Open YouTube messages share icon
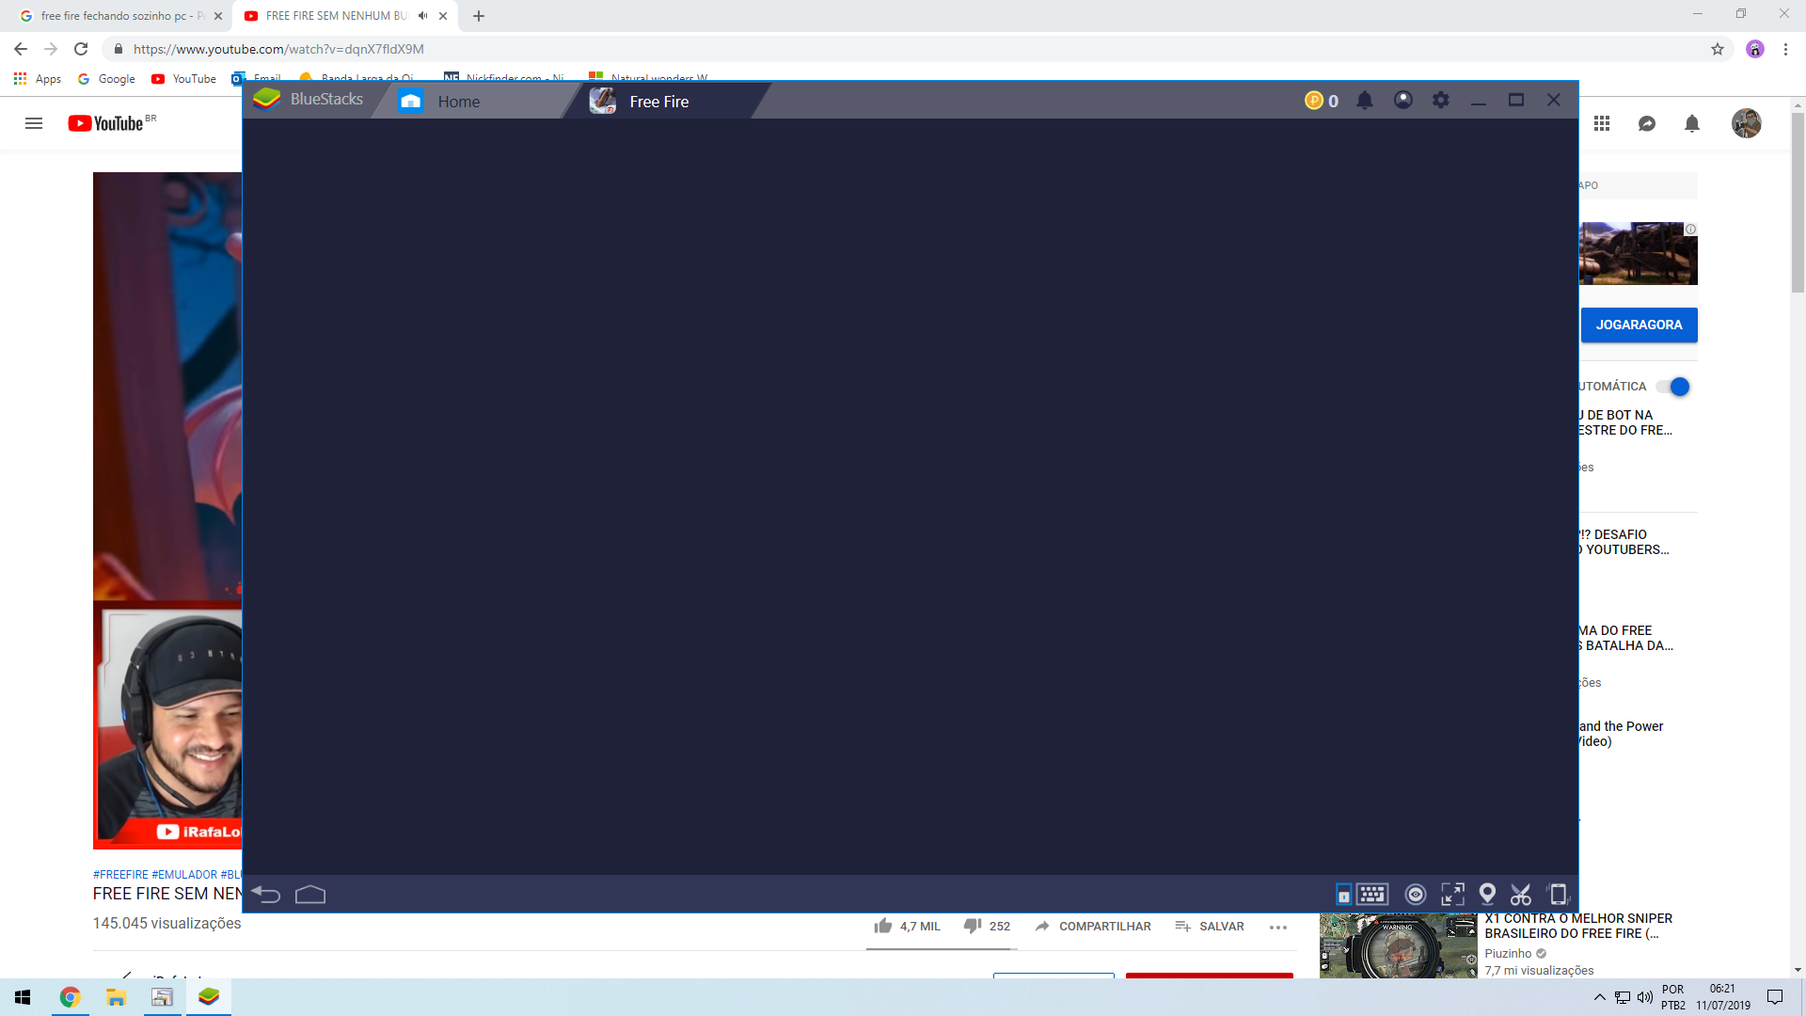Image resolution: width=1806 pixels, height=1016 pixels. click(x=1647, y=123)
